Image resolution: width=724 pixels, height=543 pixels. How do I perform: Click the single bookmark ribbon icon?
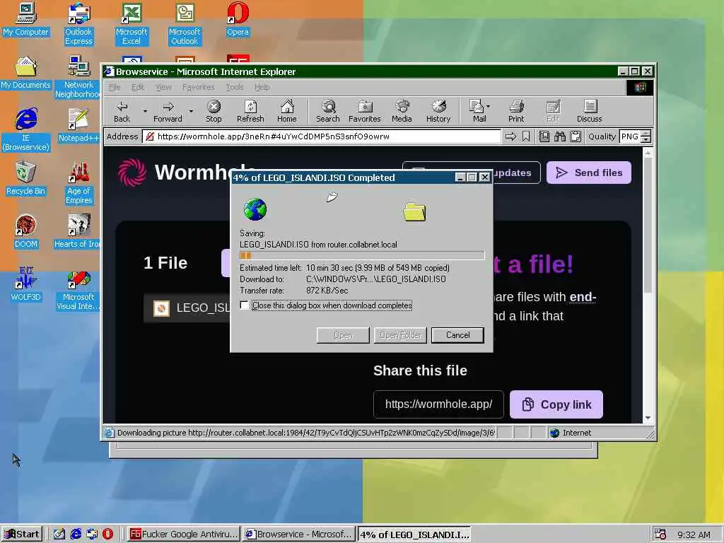click(526, 136)
